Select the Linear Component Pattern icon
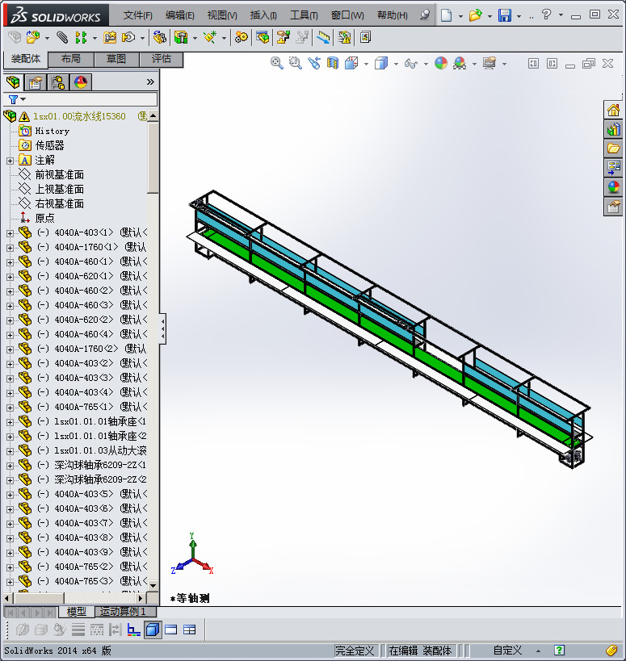Image resolution: width=626 pixels, height=661 pixels. point(81,37)
